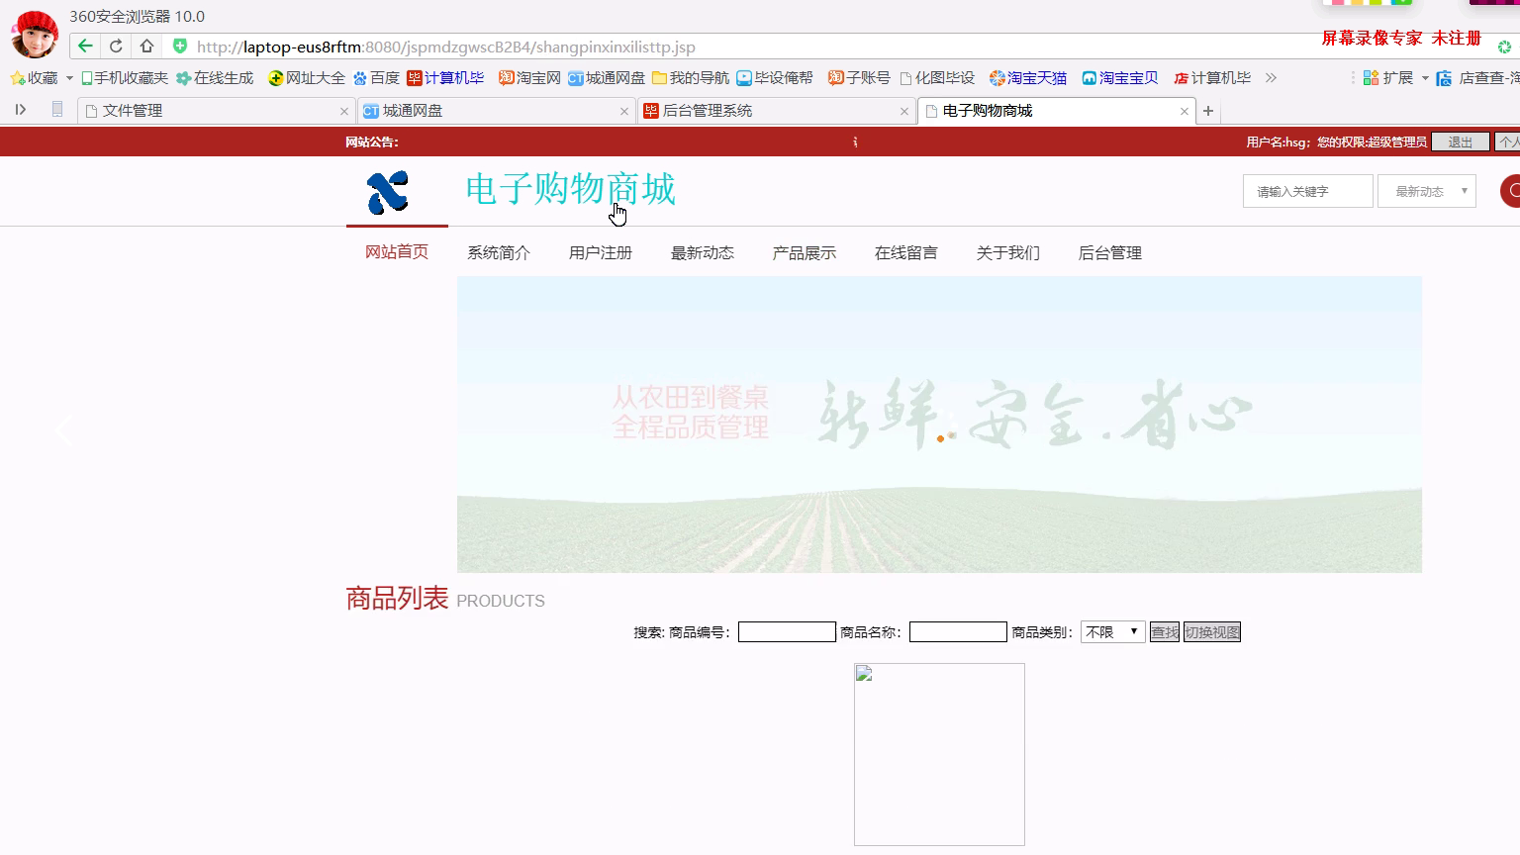The image size is (1520, 855).
Task: Go to 网站首页 navigation item
Action: [x=397, y=252]
